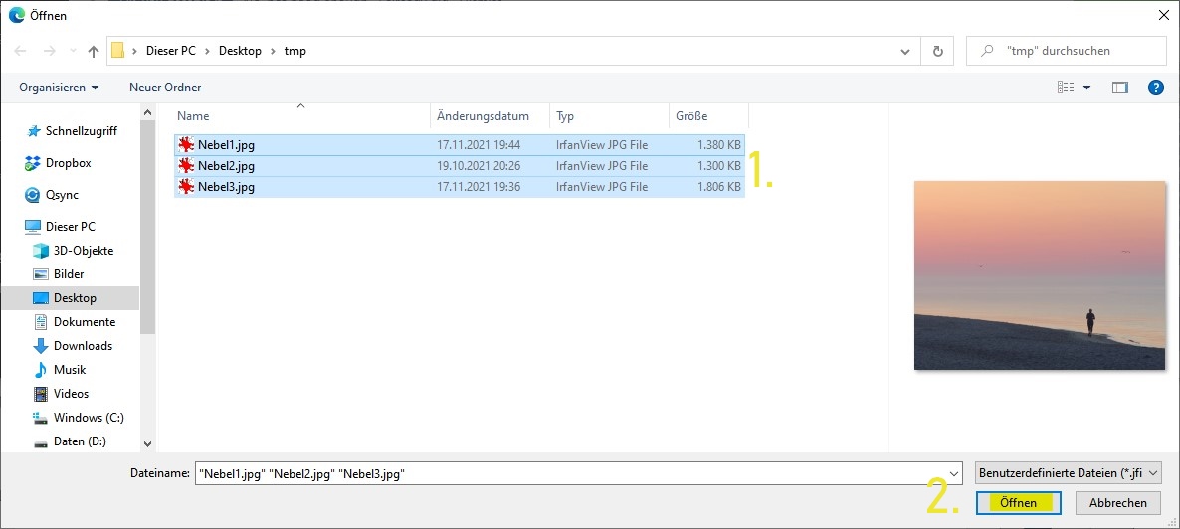Click Neuer Ordner in the toolbar
Screen dimensions: 1180x529
(x=165, y=88)
